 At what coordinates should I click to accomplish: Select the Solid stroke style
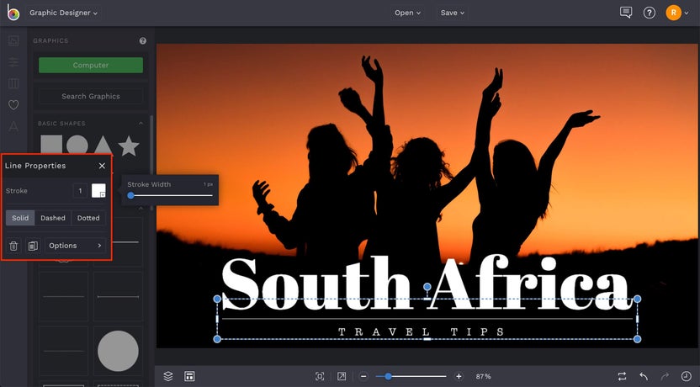20,218
